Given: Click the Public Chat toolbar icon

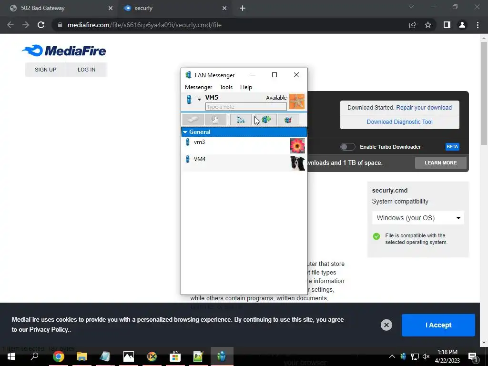Looking at the screenshot, I should (x=288, y=120).
